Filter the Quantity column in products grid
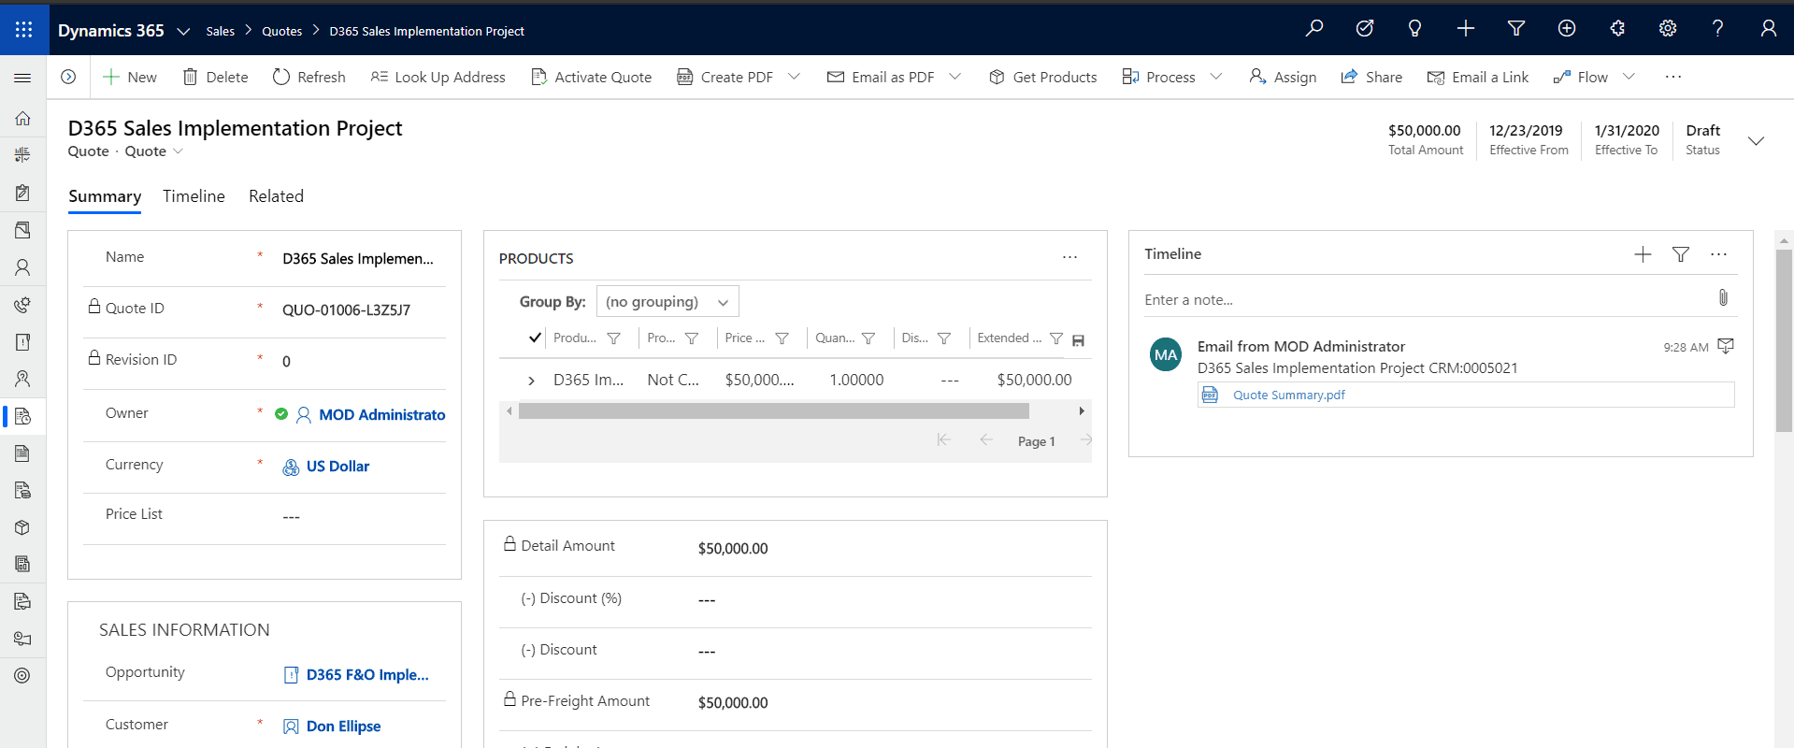1794x748 pixels. (868, 338)
